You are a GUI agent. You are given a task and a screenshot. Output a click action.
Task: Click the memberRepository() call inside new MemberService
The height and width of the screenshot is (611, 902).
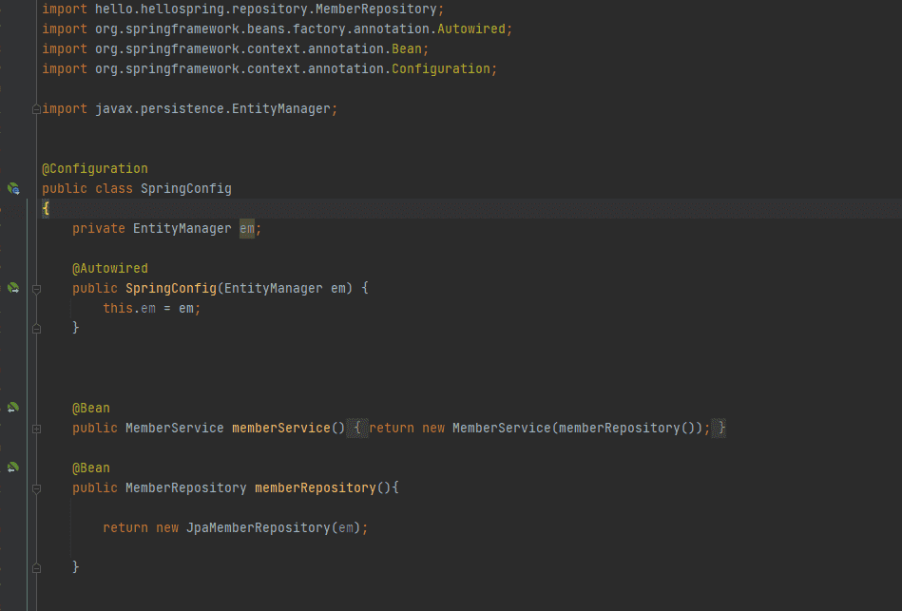(x=627, y=428)
